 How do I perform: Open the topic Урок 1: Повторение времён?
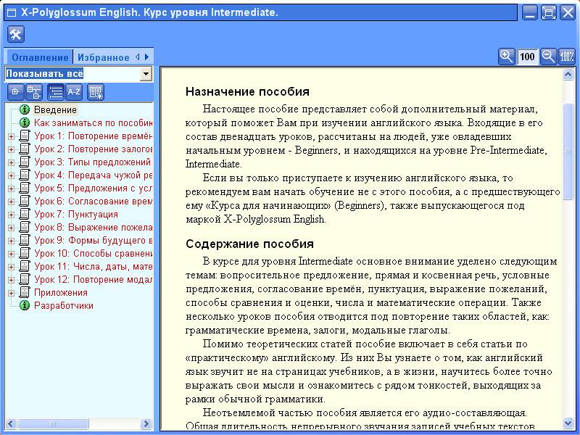[93, 136]
